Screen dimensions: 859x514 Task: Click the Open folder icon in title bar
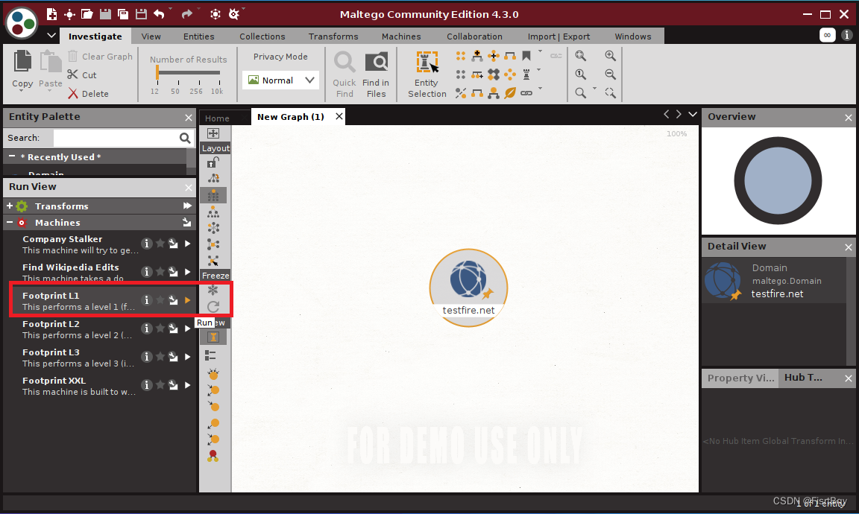(x=87, y=14)
